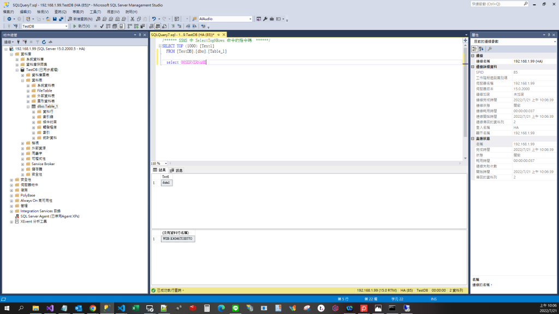Open the Connect (連線) dropdown in Object Explorer
The width and height of the screenshot is (559, 314).
[9, 42]
